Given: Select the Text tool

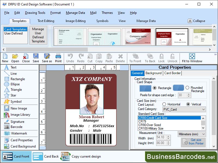Looking at the screenshot, I should click(x=13, y=67).
